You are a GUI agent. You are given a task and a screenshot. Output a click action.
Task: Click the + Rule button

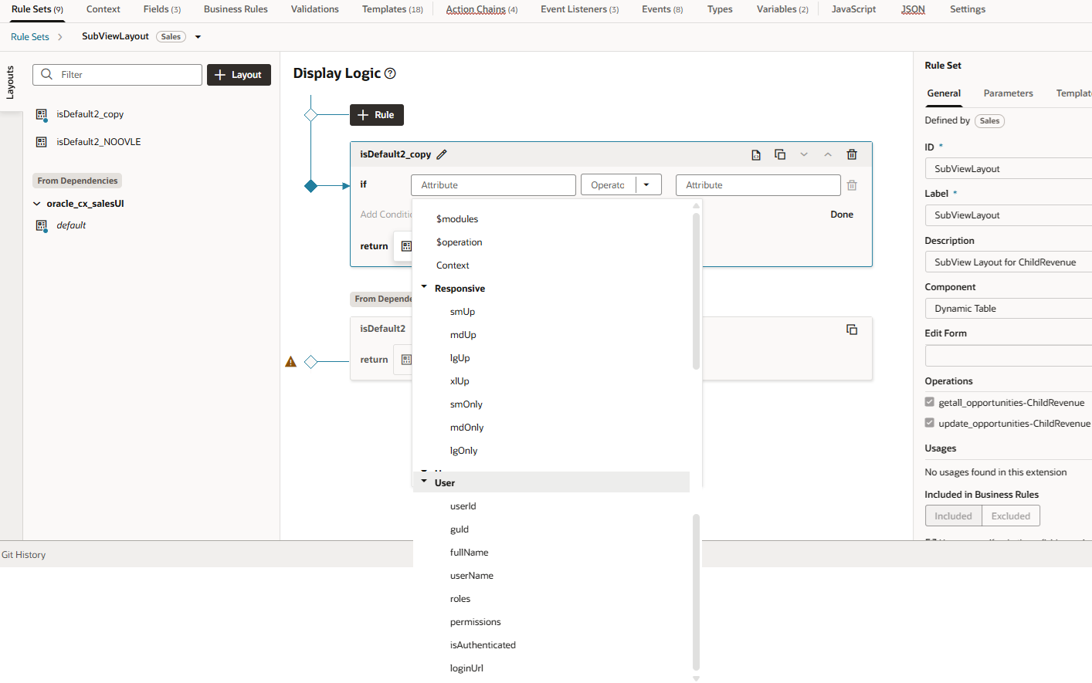[376, 114]
